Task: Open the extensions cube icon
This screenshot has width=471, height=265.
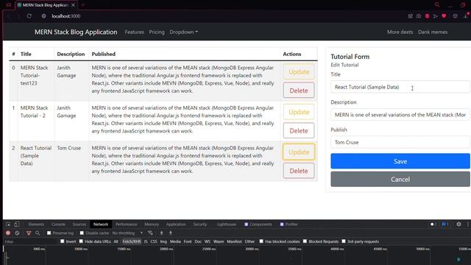Action: click(456, 16)
